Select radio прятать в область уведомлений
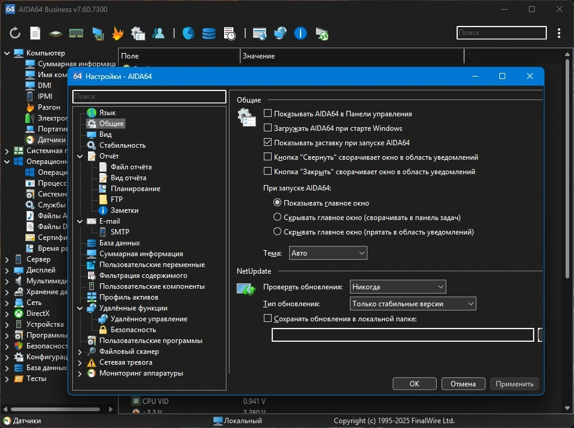The height and width of the screenshot is (428, 574). click(278, 231)
